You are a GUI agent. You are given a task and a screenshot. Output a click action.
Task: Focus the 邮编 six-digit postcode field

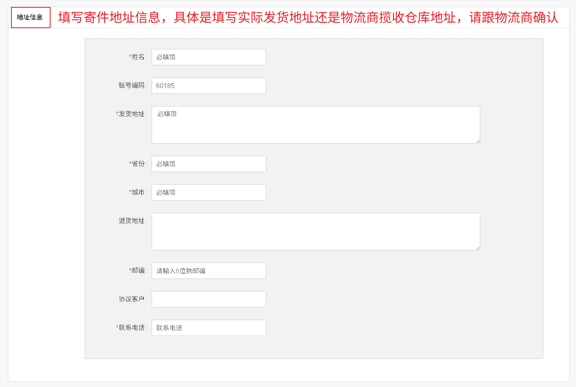tap(209, 271)
